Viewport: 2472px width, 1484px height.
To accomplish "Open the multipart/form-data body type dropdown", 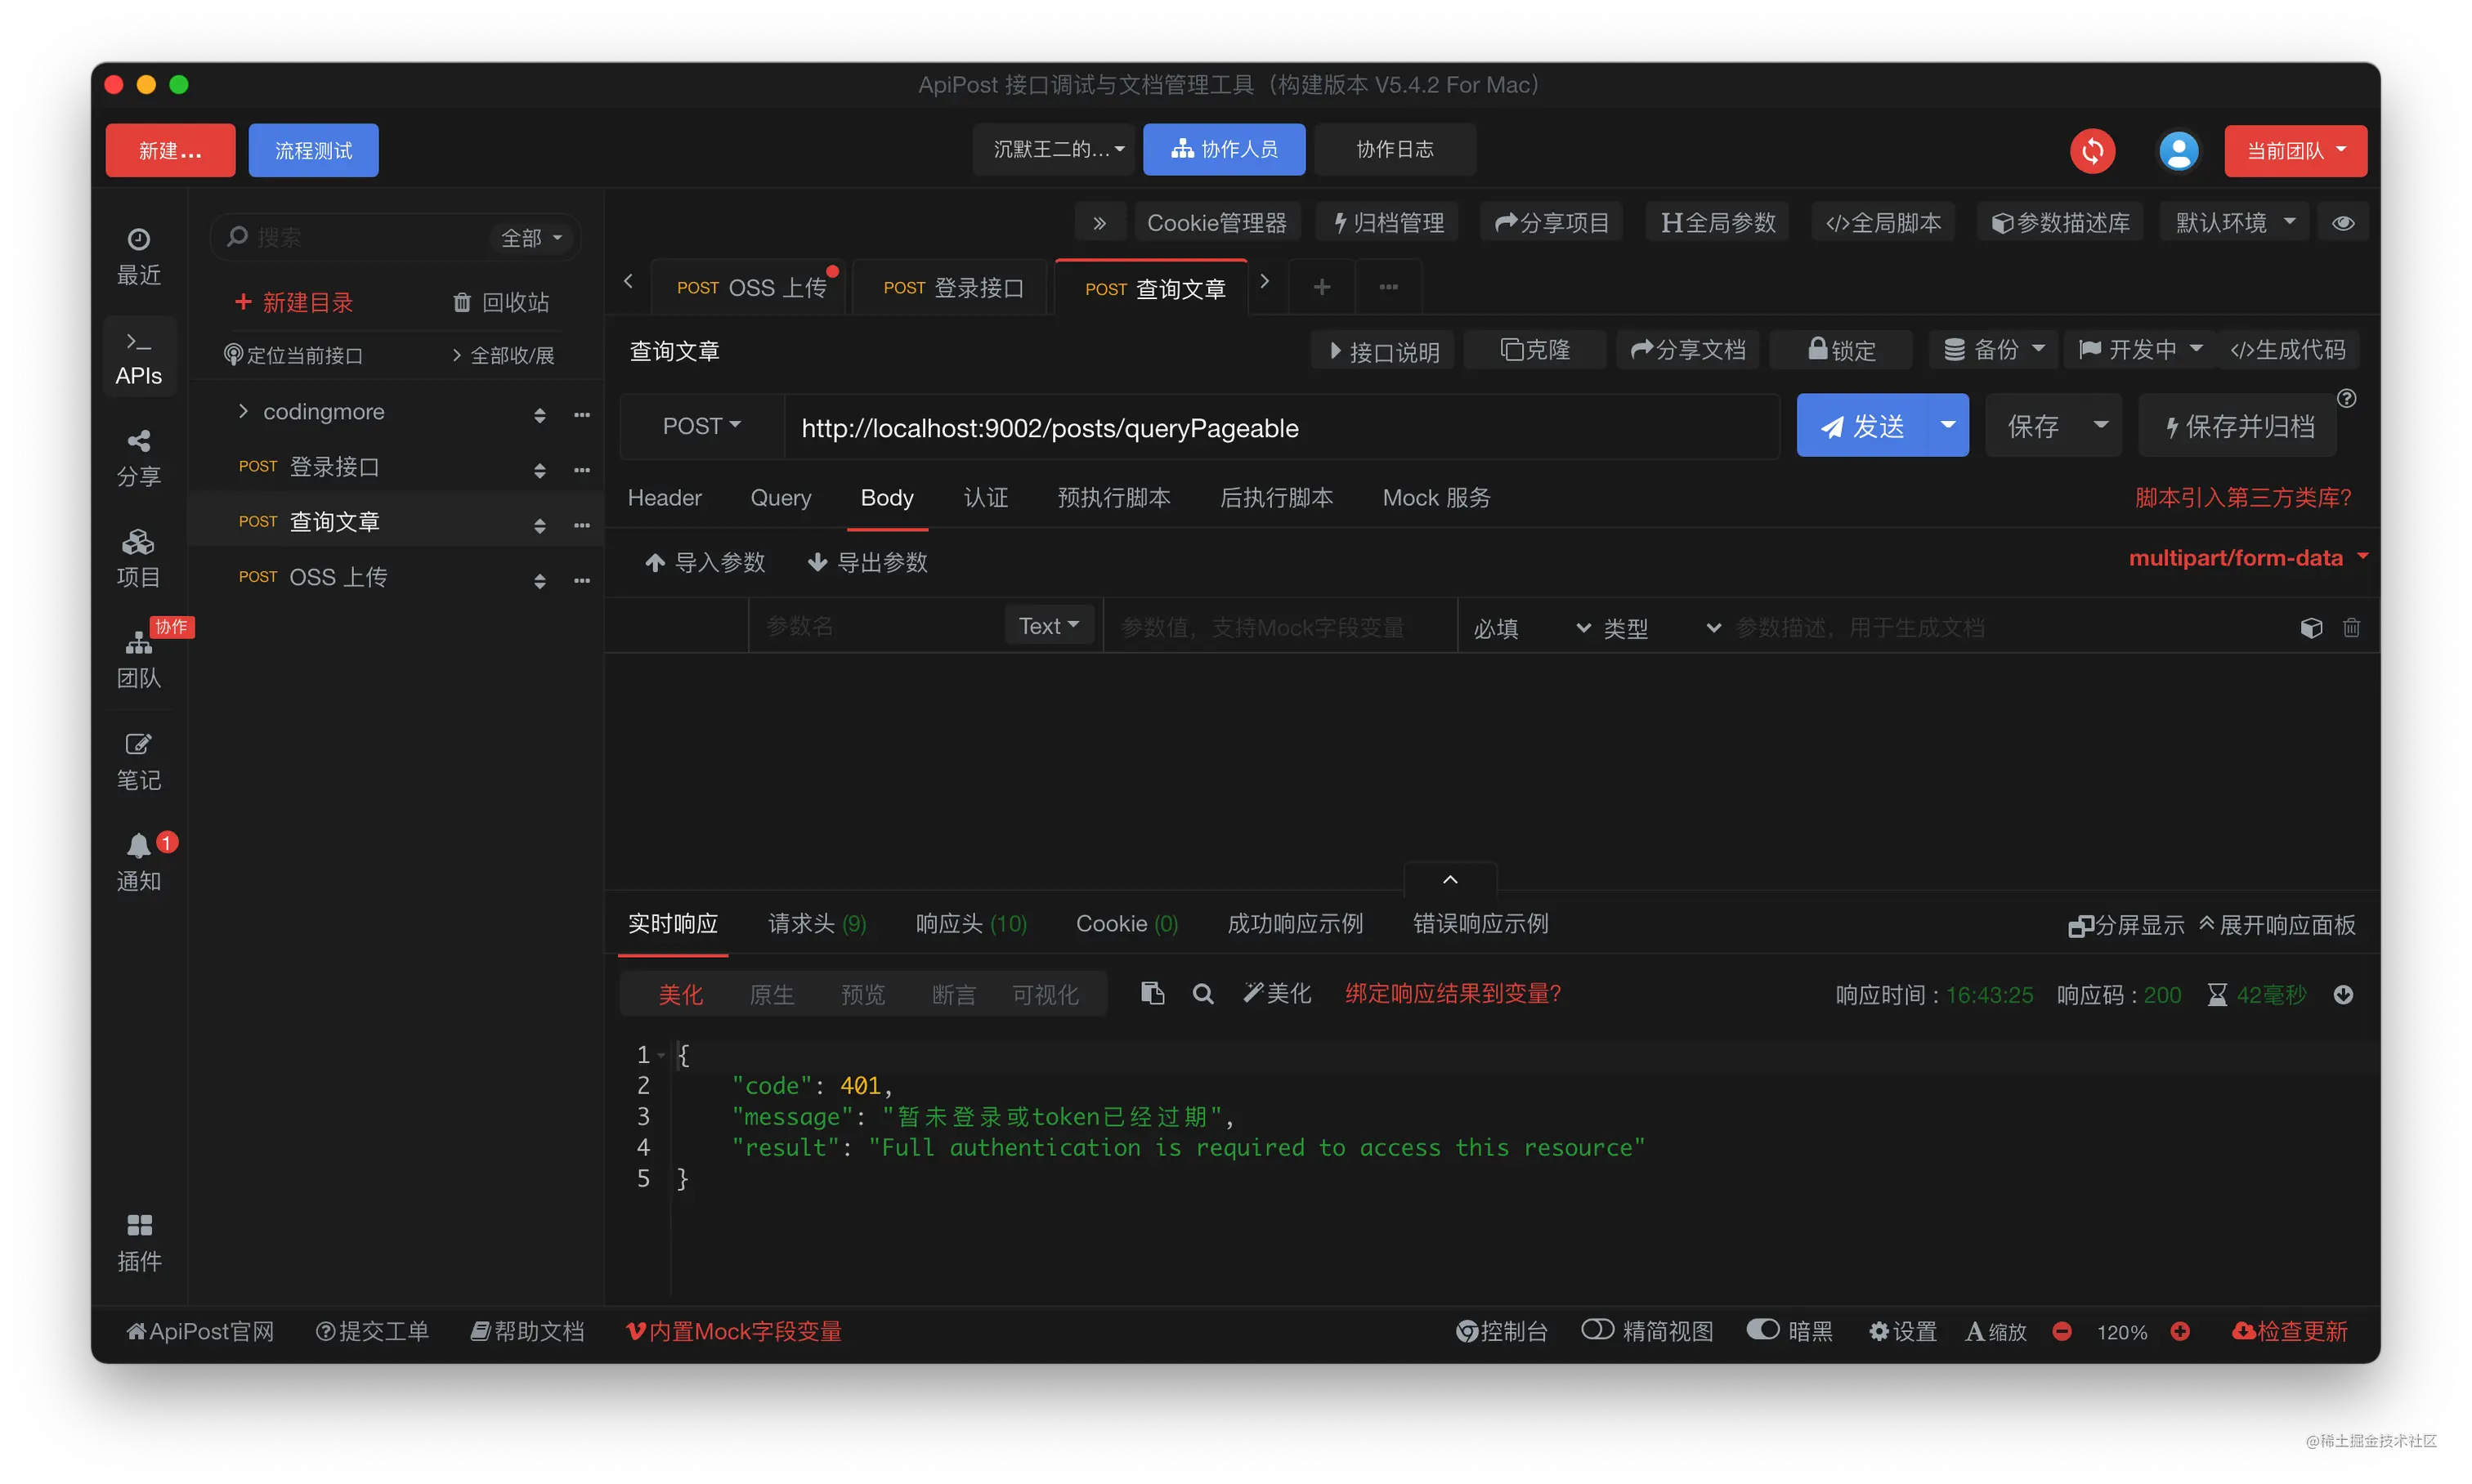I will click(2247, 557).
